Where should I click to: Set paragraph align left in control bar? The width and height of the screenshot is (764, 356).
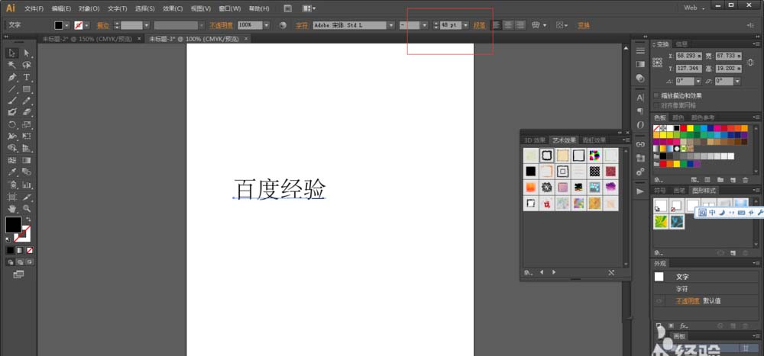(x=496, y=25)
